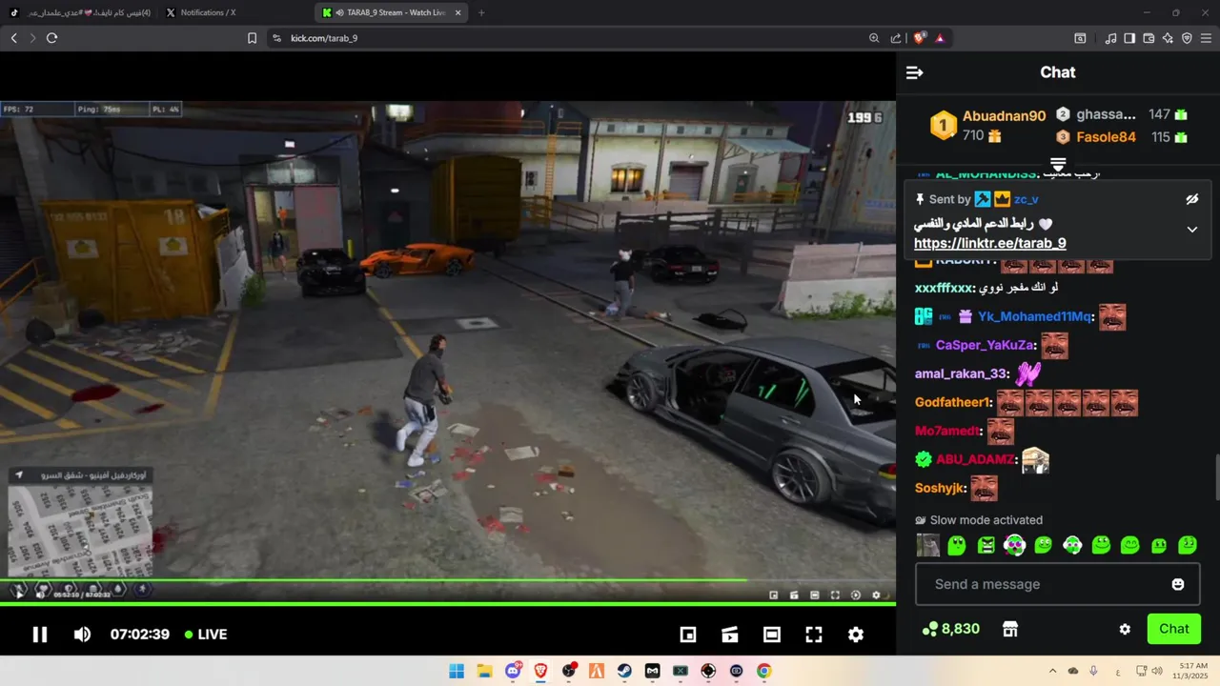The image size is (1220, 686).
Task: Open Brave Rewards triangle icon
Action: pos(940,38)
